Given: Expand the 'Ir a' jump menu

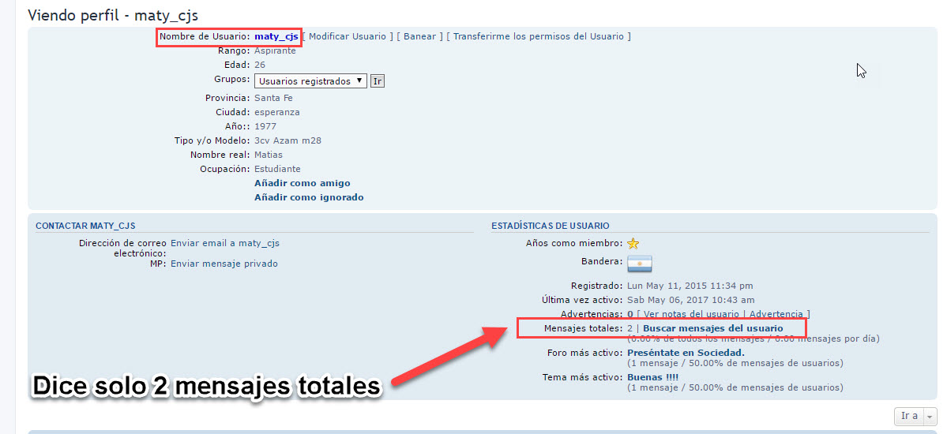Looking at the screenshot, I should click(914, 416).
